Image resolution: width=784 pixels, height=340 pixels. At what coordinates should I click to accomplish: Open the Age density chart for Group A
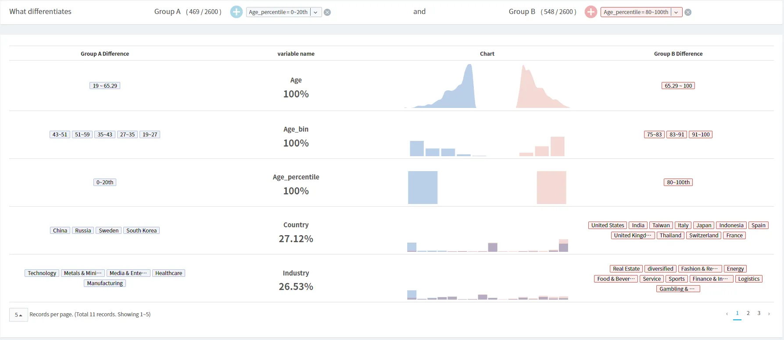[440, 86]
